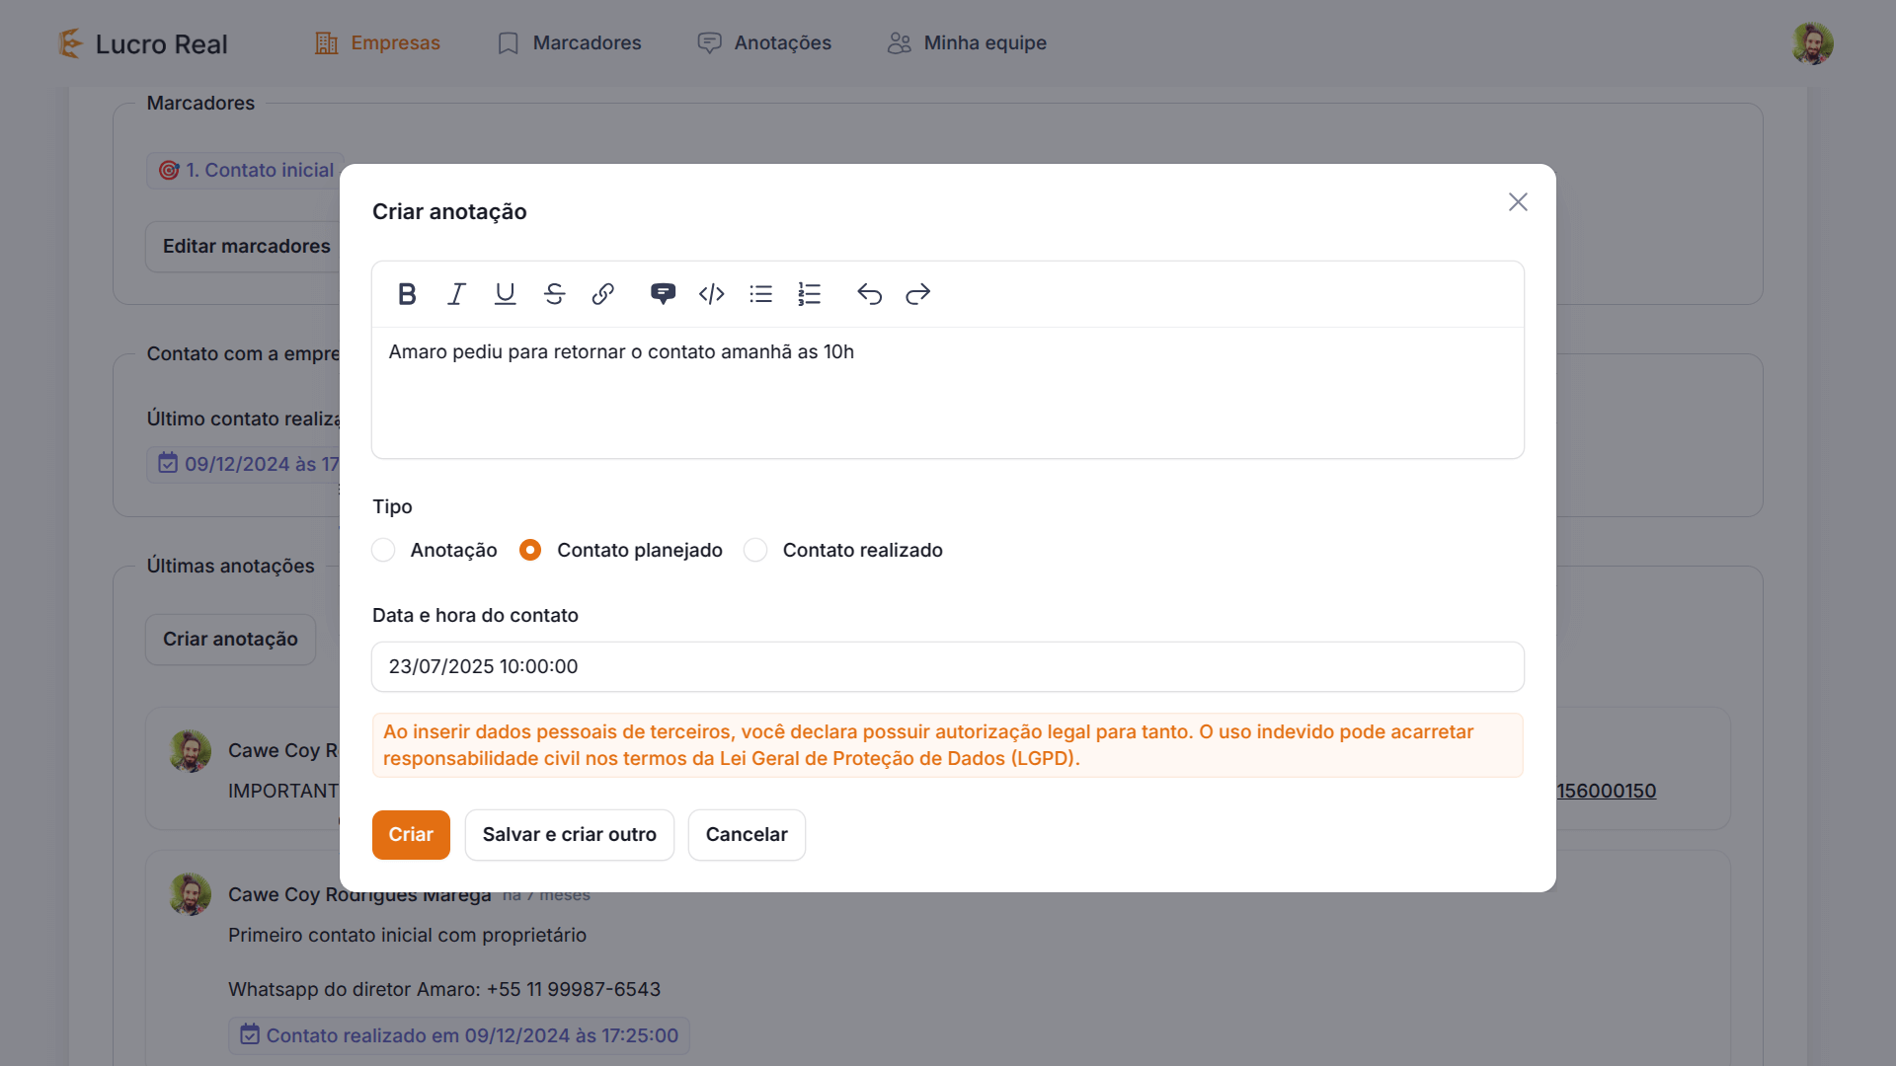Cancel creating the annotation
The image size is (1896, 1066).
pos(747,835)
